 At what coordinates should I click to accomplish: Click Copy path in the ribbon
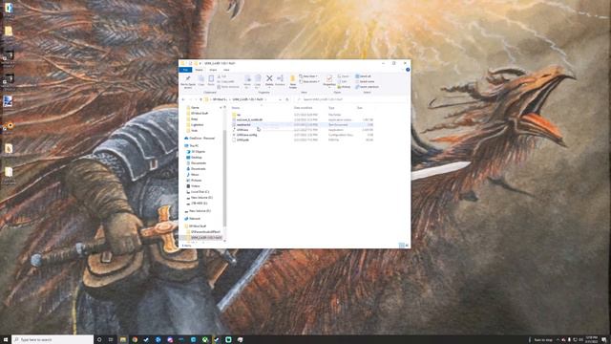tap(225, 81)
